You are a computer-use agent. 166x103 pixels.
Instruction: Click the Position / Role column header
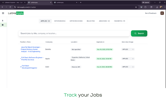coord(25,42)
